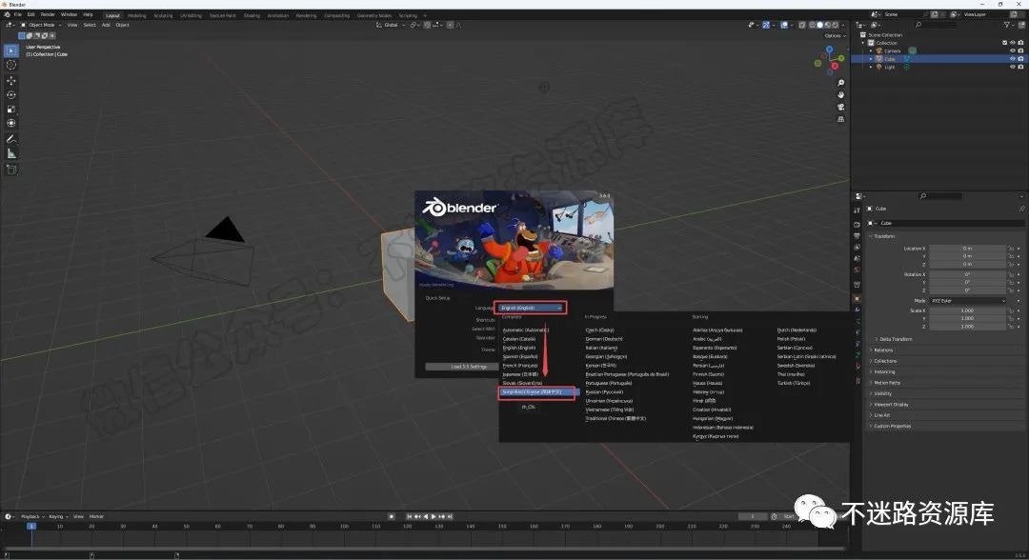Select the Move tool
This screenshot has height=560, width=1029.
coord(11,81)
